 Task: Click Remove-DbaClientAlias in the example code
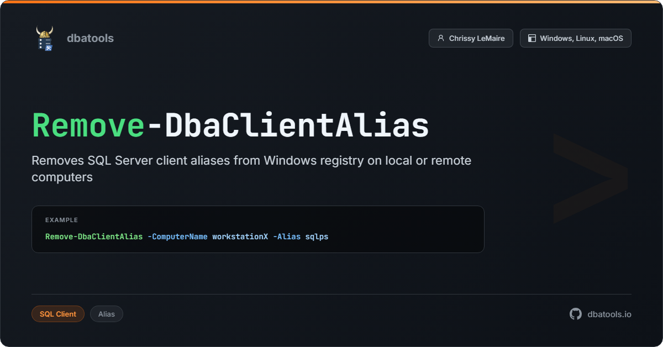click(x=94, y=236)
